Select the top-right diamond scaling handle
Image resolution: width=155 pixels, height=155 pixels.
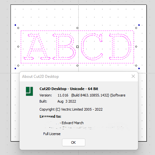tap(136, 28)
